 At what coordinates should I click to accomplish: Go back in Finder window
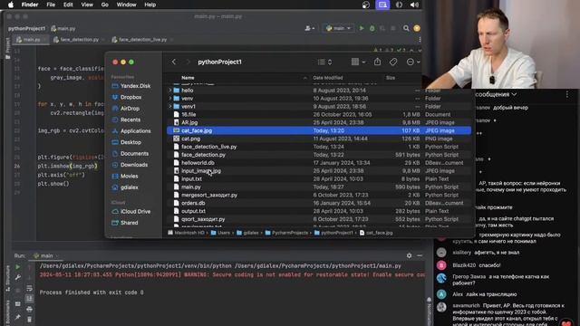[x=174, y=62]
